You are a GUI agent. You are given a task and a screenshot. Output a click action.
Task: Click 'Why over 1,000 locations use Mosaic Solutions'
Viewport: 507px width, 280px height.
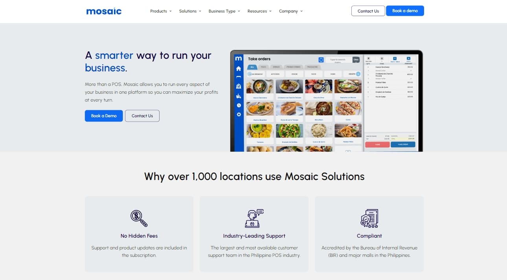pyautogui.click(x=254, y=176)
